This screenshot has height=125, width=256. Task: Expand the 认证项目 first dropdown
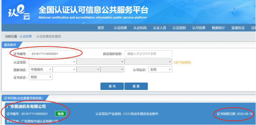(53, 62)
